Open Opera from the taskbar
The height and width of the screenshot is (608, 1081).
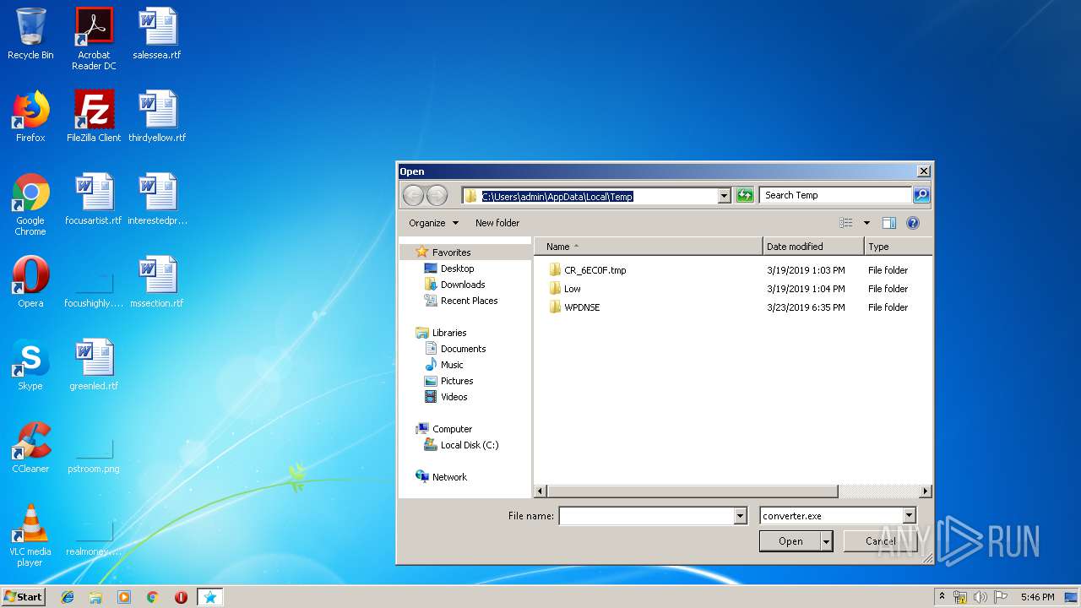pos(181,597)
